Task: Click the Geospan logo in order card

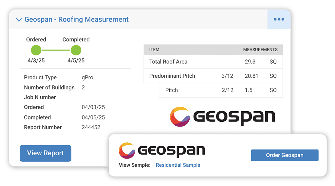Action: [x=162, y=150]
